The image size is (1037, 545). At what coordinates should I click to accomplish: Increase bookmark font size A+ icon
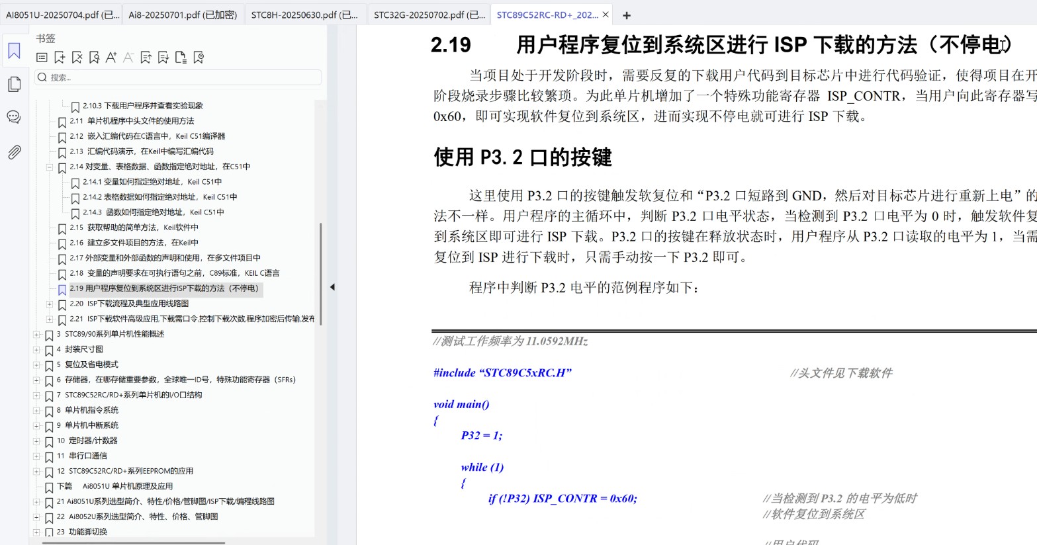(111, 58)
